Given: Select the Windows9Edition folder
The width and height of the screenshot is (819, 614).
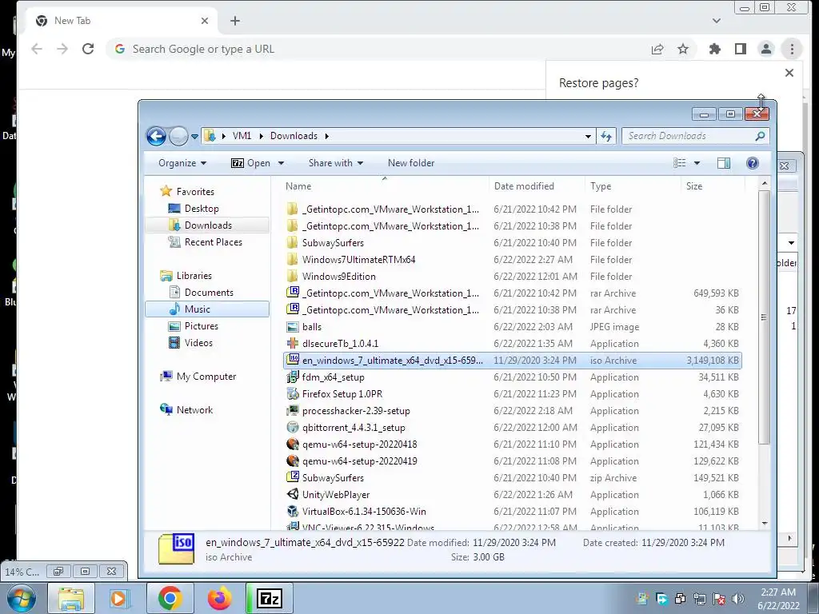Looking at the screenshot, I should click(338, 276).
